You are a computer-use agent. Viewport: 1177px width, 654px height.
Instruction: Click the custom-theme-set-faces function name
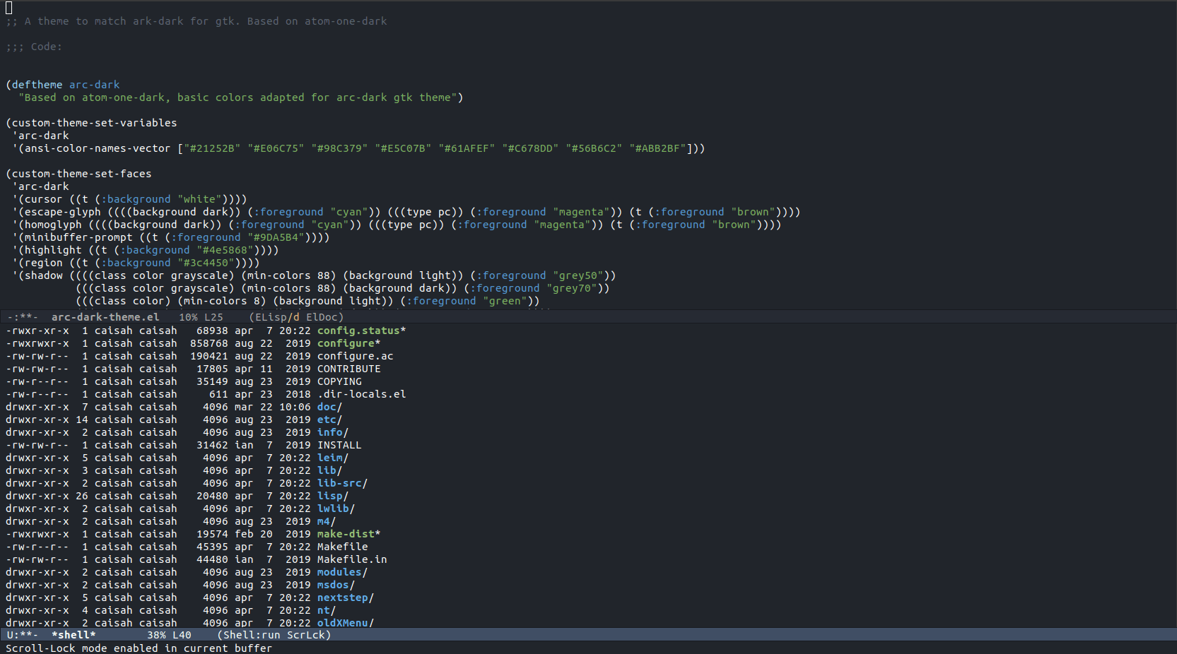click(x=81, y=174)
